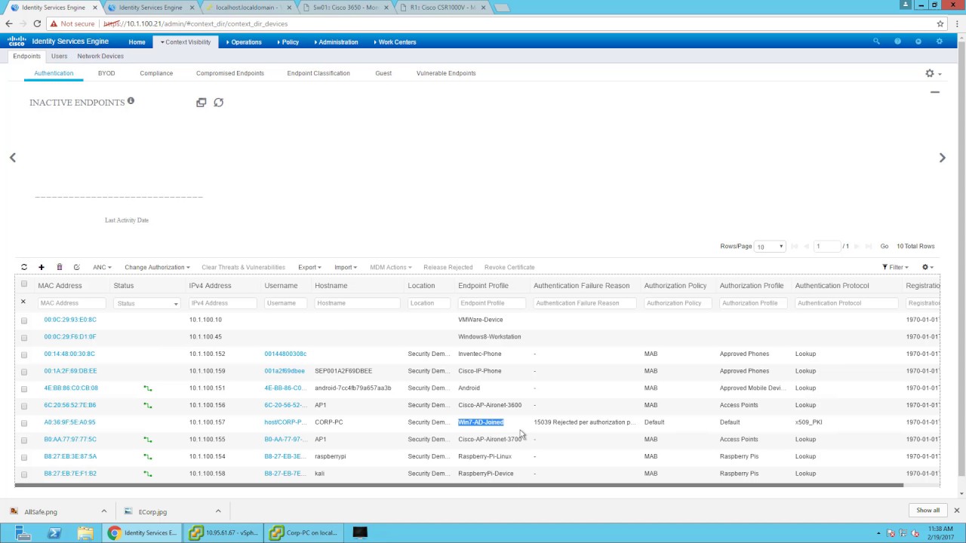Open the Export dropdown
Screen dimensions: 966x543
pos(309,267)
